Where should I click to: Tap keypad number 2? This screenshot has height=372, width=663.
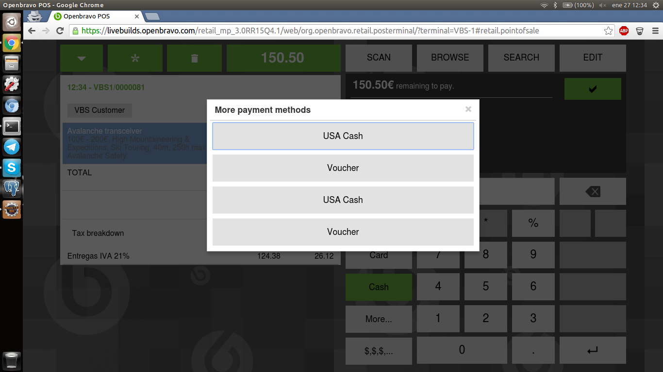[486, 319]
